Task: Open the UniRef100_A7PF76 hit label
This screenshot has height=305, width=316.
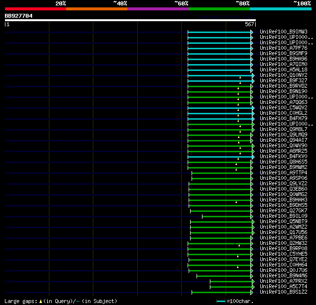Action: point(283,48)
